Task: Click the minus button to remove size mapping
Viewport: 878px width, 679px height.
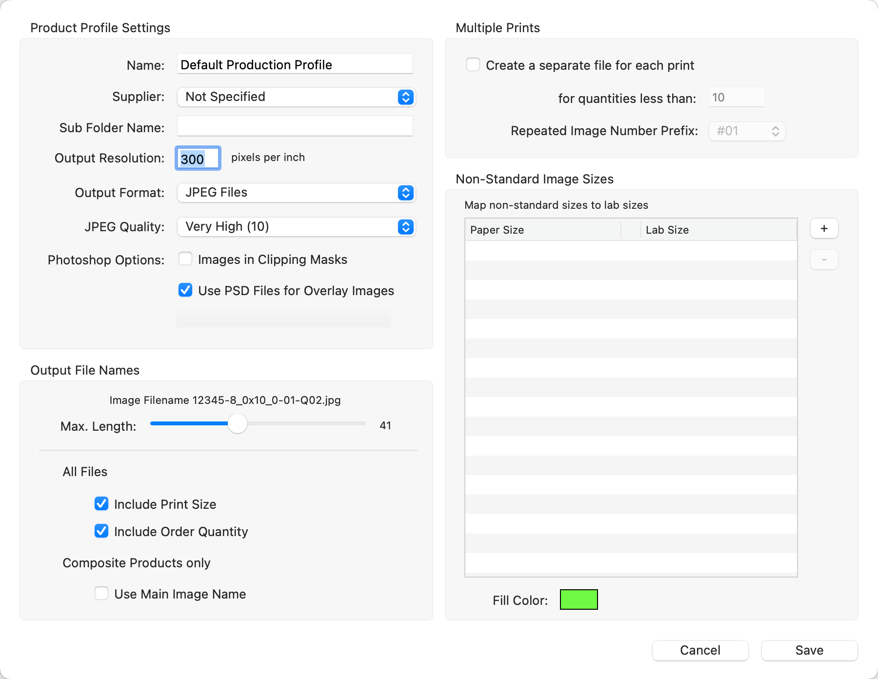Action: [x=824, y=260]
